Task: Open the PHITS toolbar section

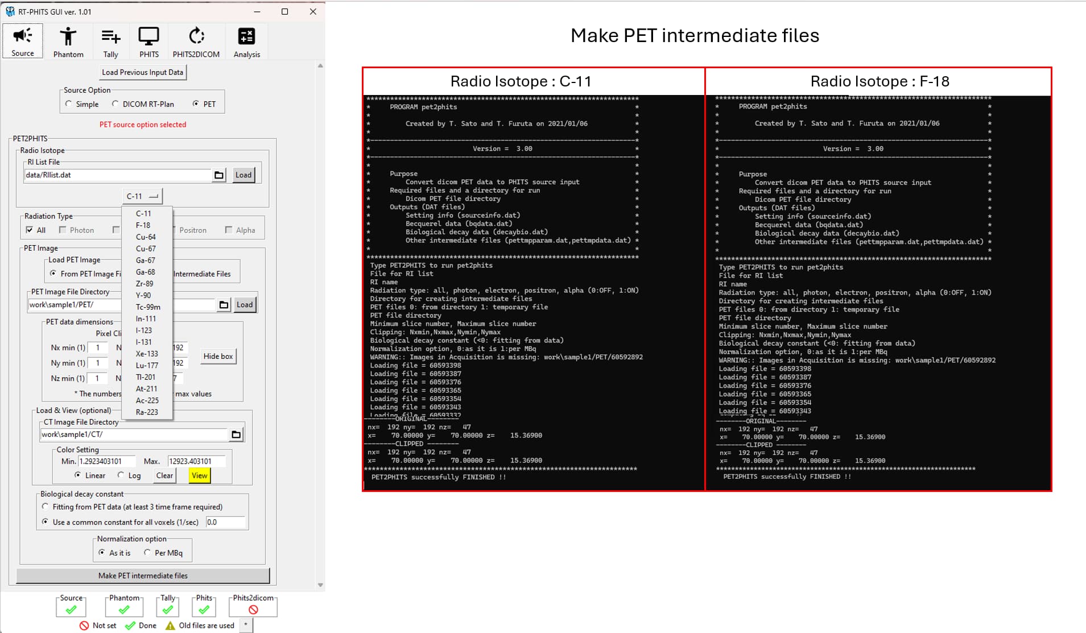Action: pos(149,41)
